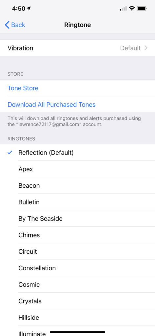Viewport: 155px width, 336px height.
Task: Tap the cellular signal bars icon
Action: (x=123, y=9)
